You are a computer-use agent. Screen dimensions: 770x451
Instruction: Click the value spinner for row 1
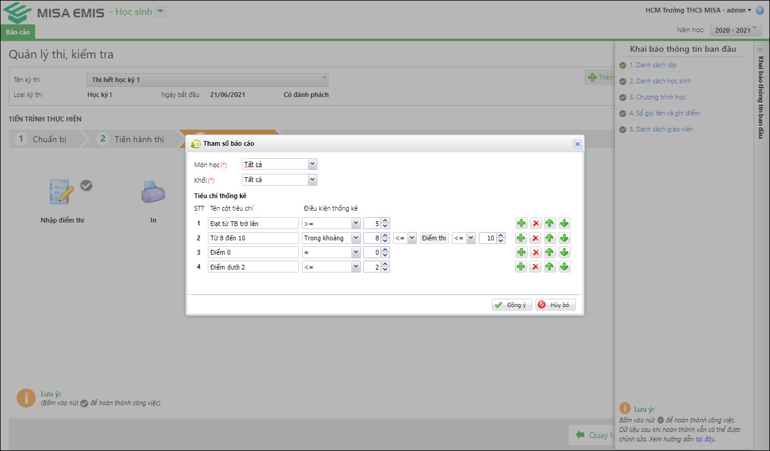pyautogui.click(x=376, y=223)
